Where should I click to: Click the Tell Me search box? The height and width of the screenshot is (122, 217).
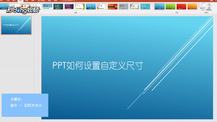coord(69,1)
